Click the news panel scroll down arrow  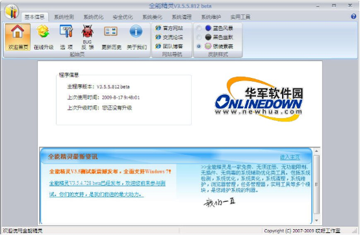click(x=316, y=221)
